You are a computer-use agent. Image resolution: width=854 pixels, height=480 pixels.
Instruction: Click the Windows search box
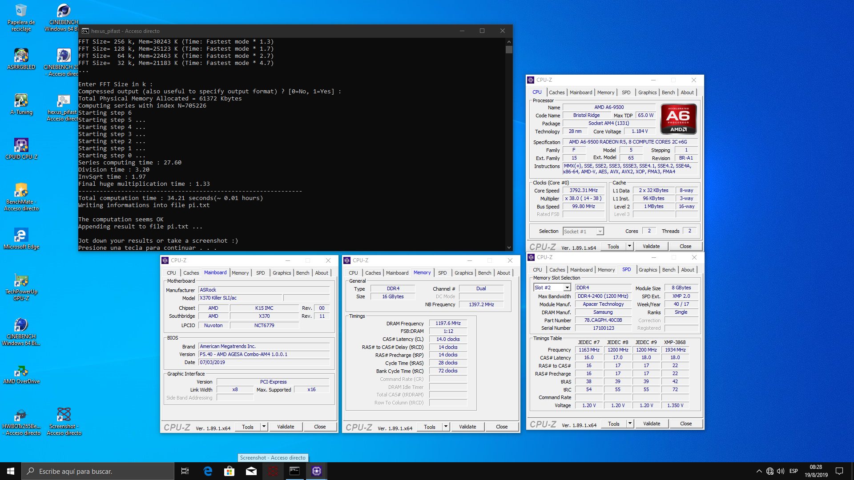(98, 471)
